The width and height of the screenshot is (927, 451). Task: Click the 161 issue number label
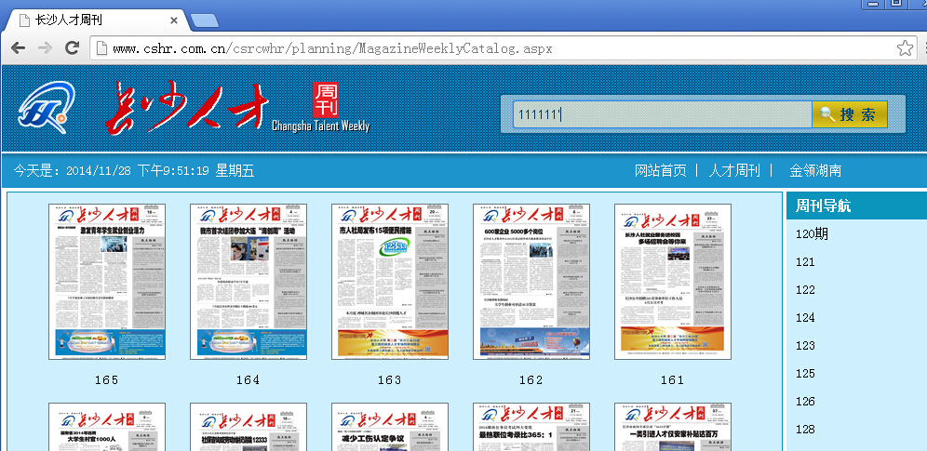pyautogui.click(x=672, y=380)
